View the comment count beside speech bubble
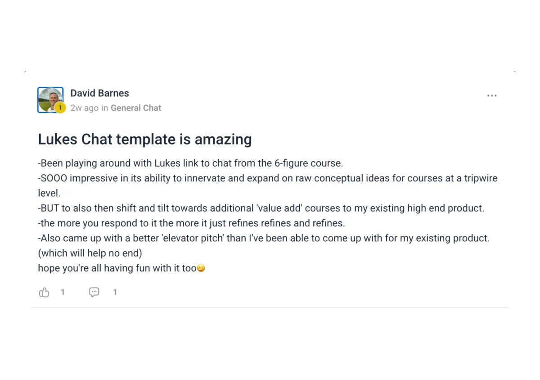The width and height of the screenshot is (540, 380). coord(115,292)
